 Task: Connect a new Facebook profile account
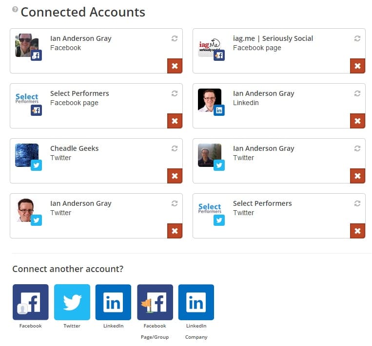(x=31, y=302)
